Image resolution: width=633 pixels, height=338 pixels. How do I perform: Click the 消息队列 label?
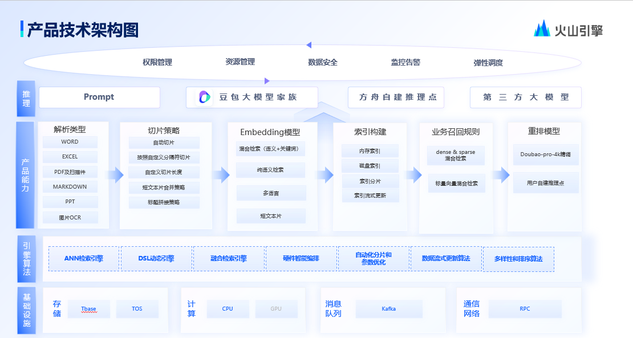point(334,308)
